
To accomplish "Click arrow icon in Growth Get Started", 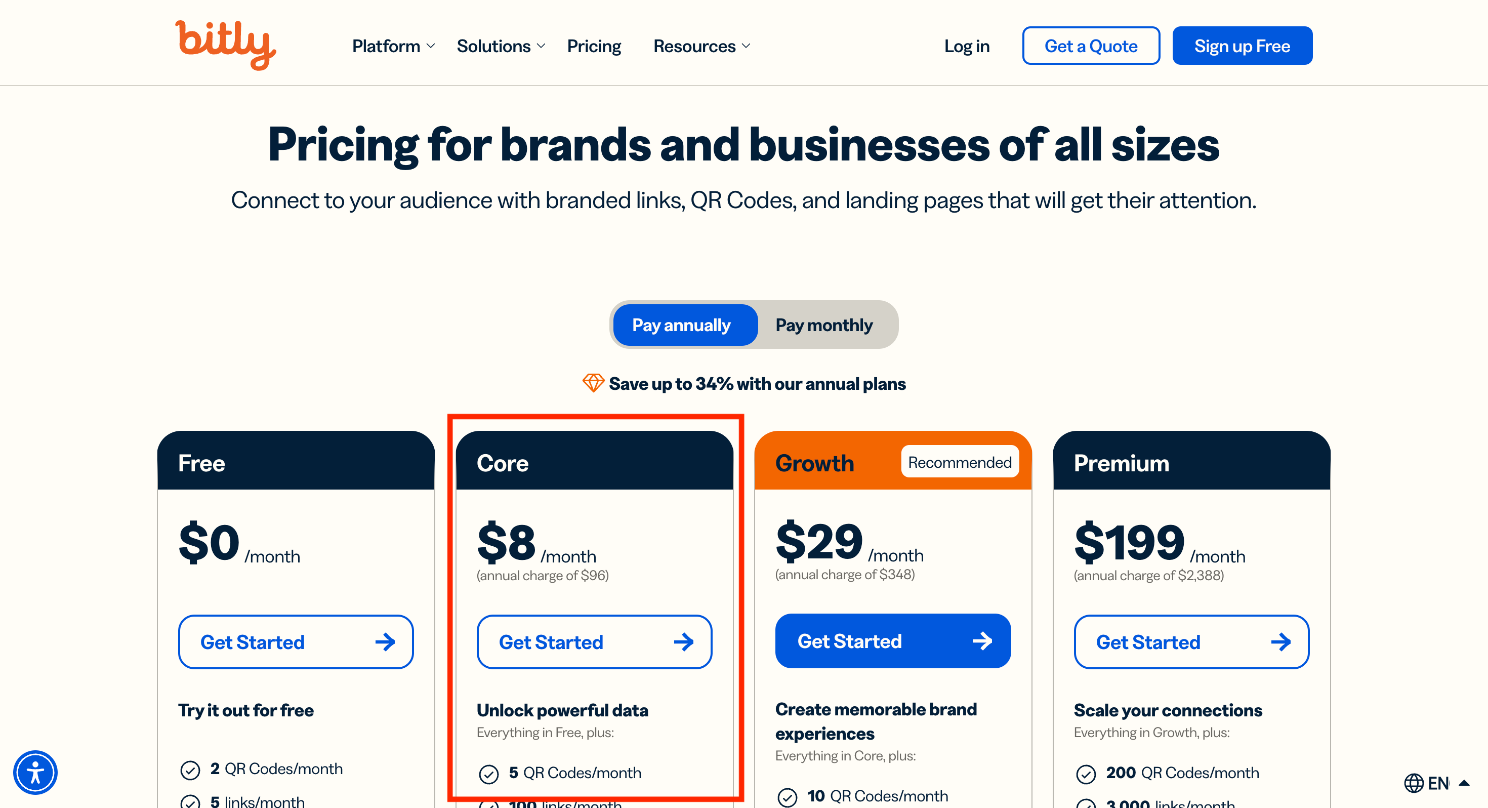I will [x=982, y=641].
